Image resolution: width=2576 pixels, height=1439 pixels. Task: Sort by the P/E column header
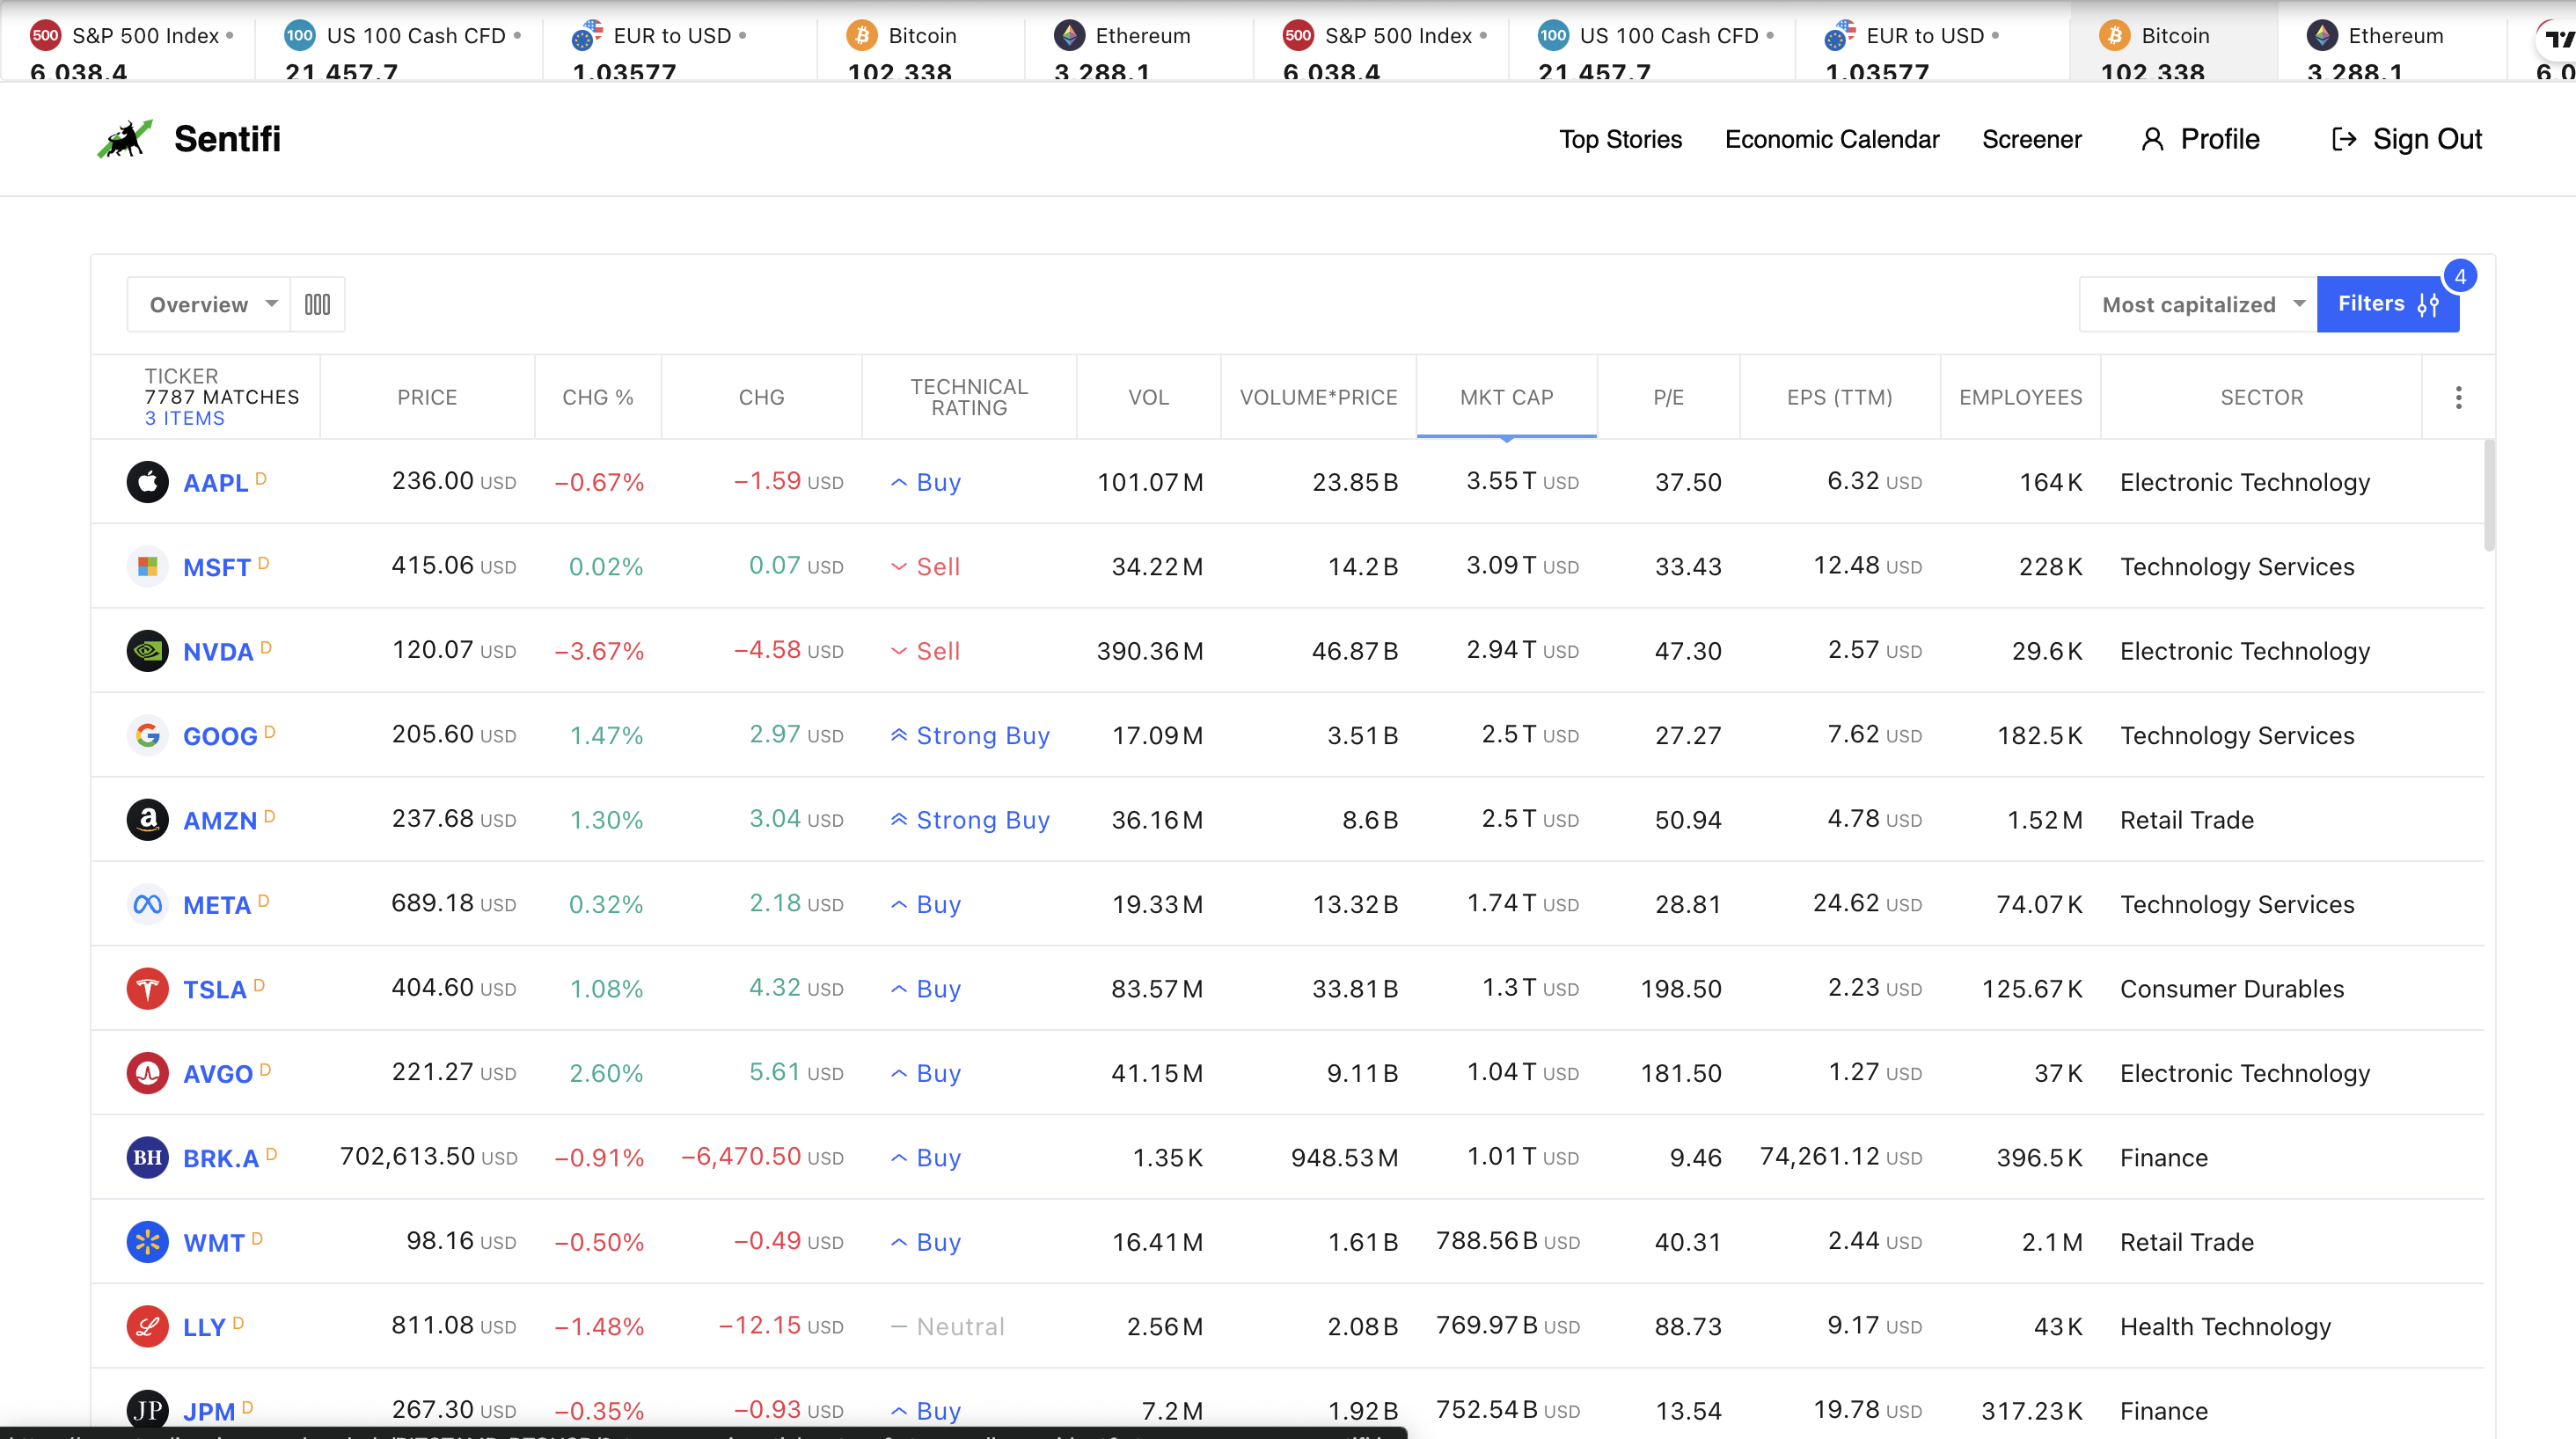pos(1668,397)
